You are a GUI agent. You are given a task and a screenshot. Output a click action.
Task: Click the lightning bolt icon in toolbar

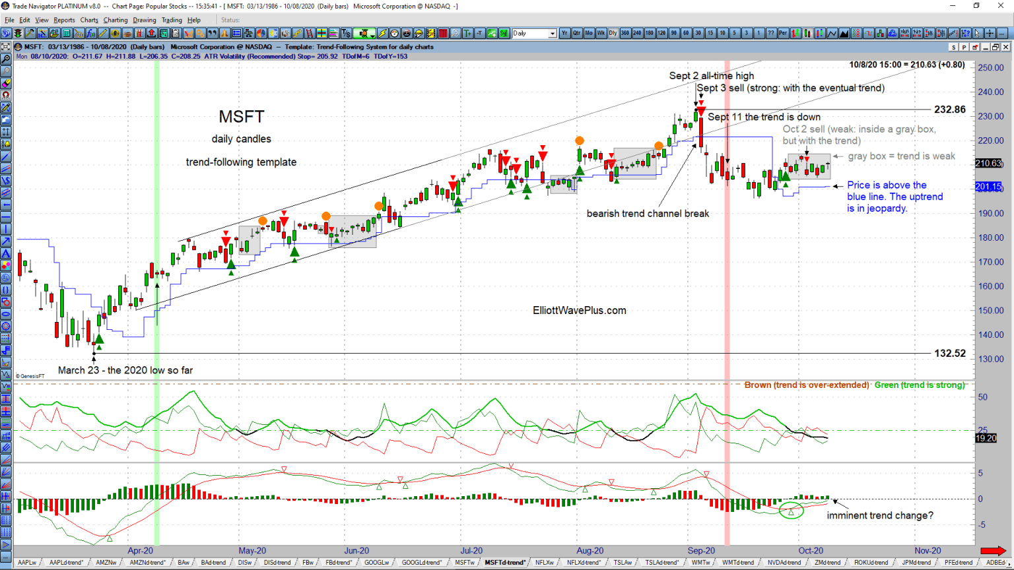[382, 33]
